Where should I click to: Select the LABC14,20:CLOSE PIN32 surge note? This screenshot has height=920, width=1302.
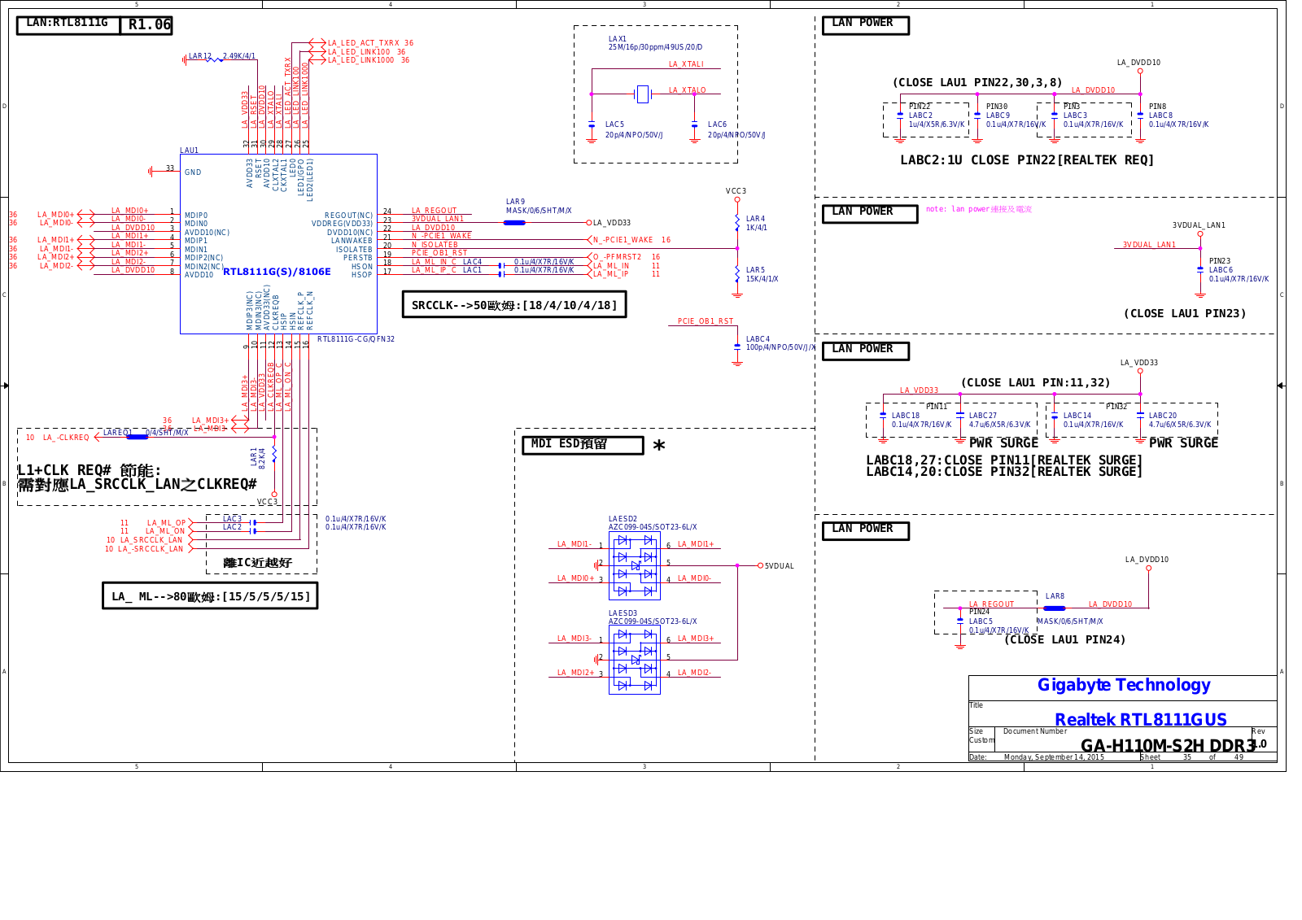[1004, 472]
